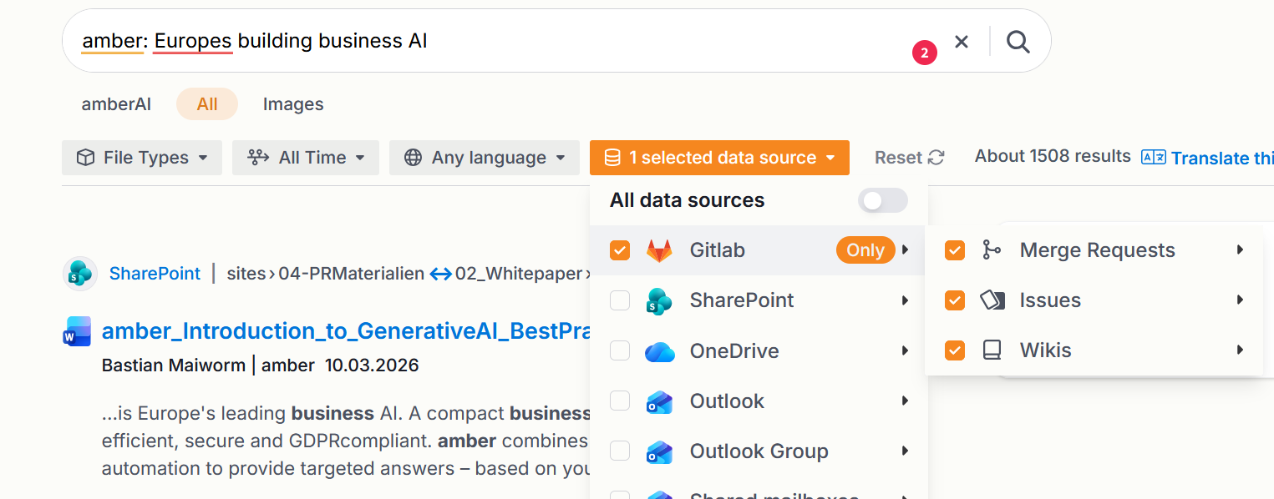Click the Gitlab fox logo icon
Image resolution: width=1274 pixels, height=499 pixels.
click(659, 250)
